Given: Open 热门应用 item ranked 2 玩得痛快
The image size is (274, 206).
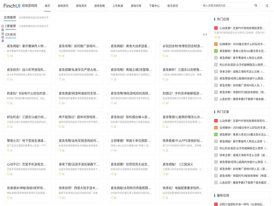Looking at the screenshot, I should point(242,44).
